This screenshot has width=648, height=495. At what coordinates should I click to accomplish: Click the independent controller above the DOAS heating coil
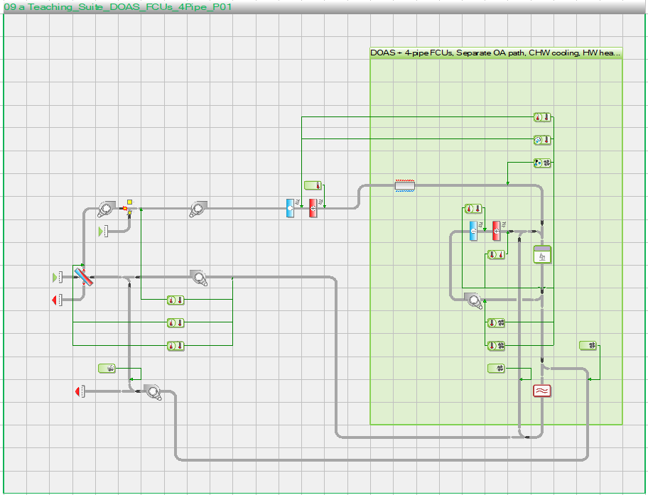313,185
